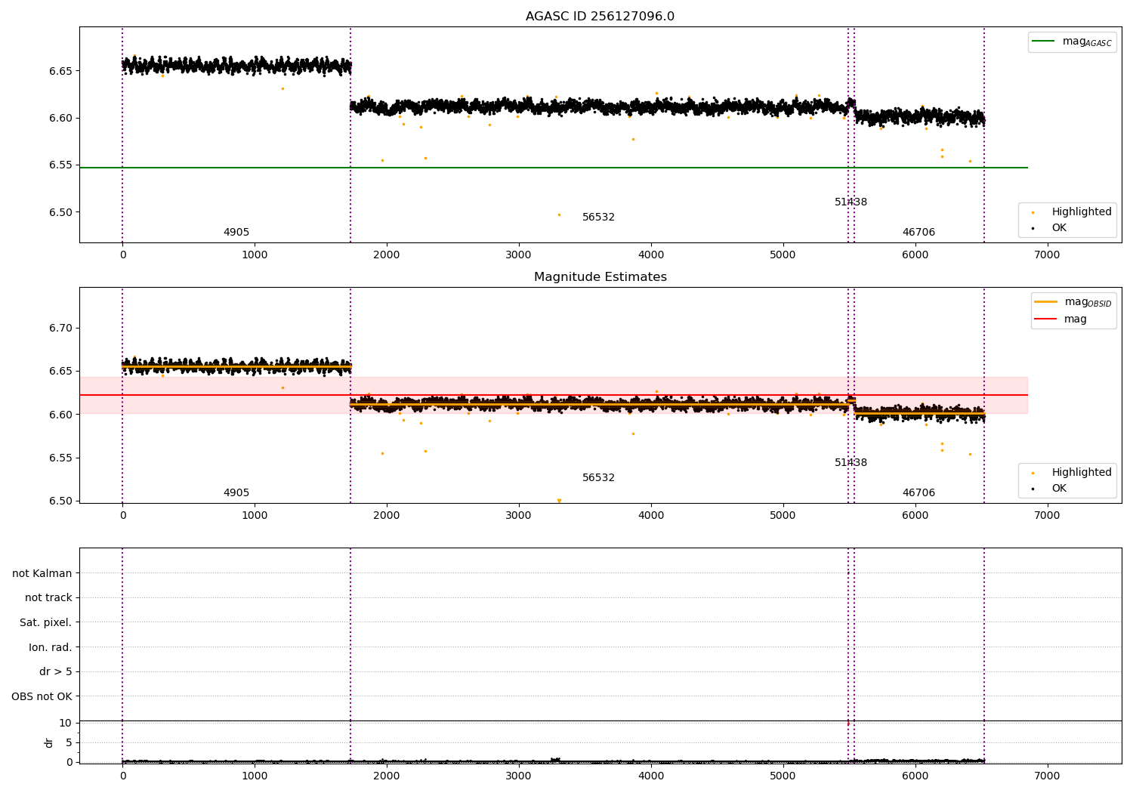This screenshot has height=793, width=1133.
Task: Click obsid label '46706' in middle plot
Action: 918,493
